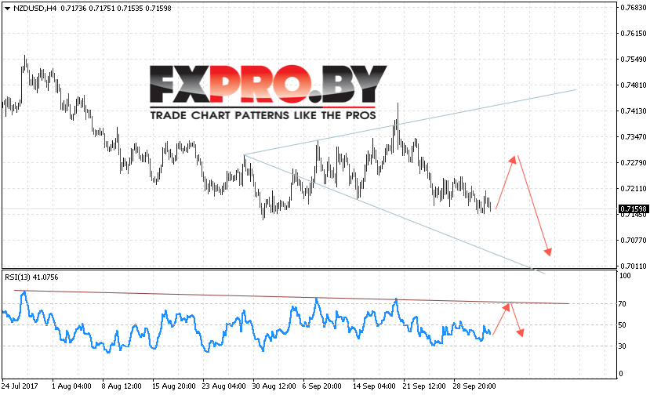
Task: Select the NZDUSD,H4 chart title text
Action: [x=34, y=9]
